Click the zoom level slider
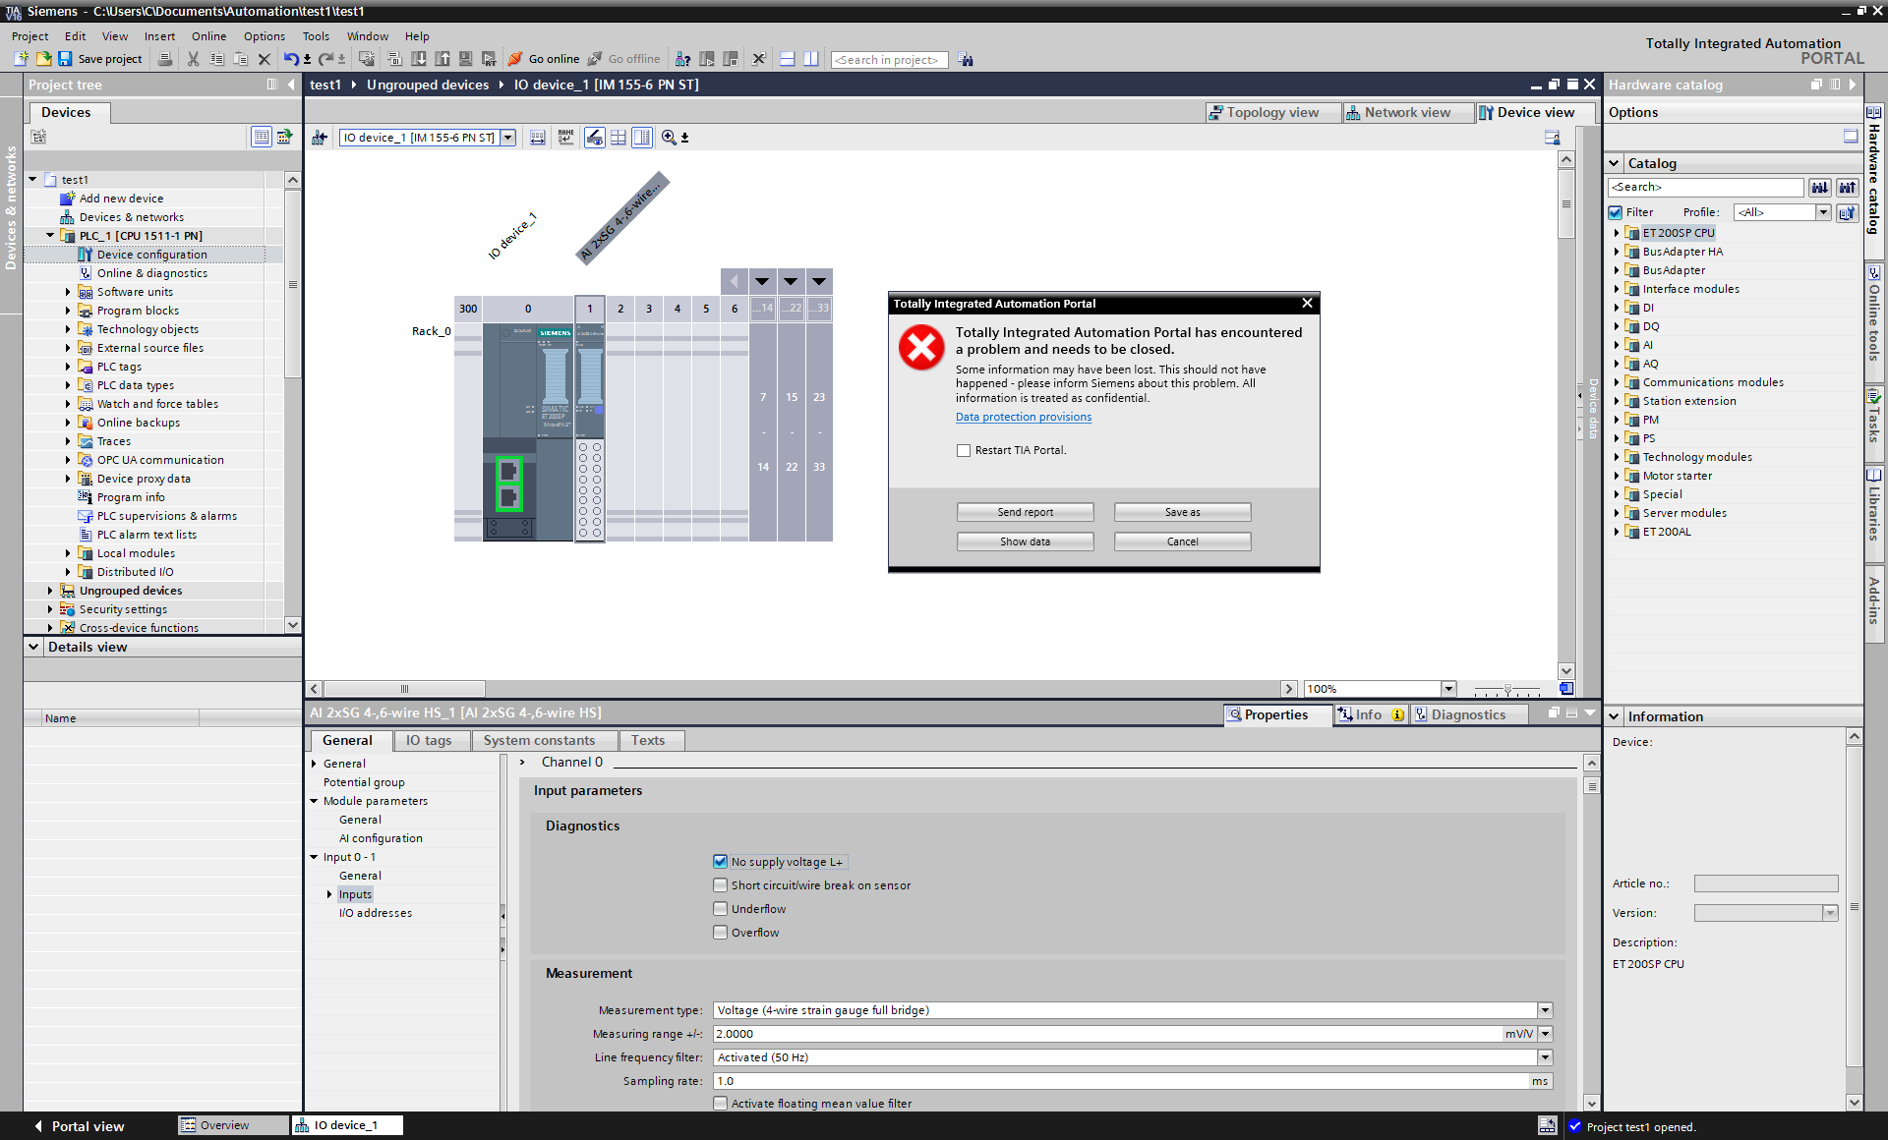 pyautogui.click(x=1507, y=689)
